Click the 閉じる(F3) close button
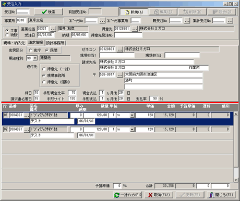 tap(221, 195)
